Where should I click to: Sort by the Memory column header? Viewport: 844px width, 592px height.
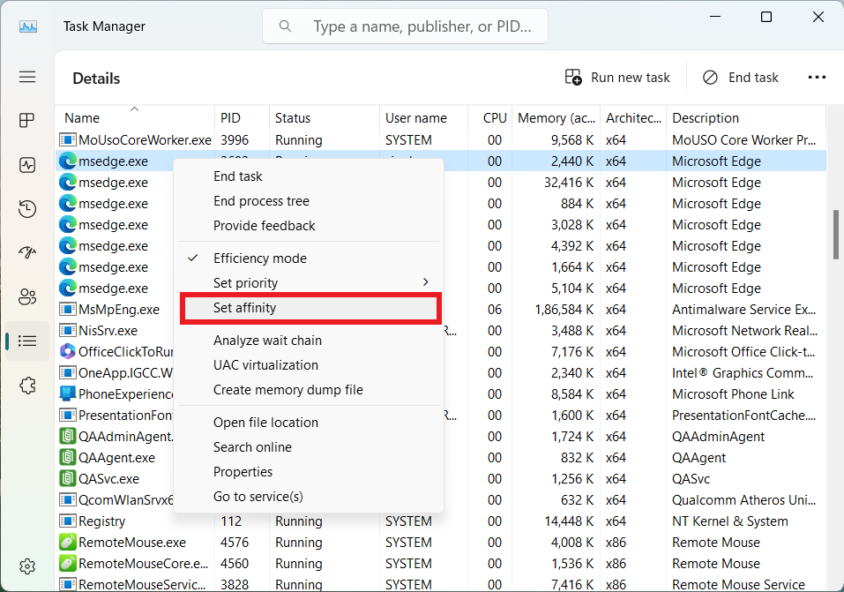point(556,118)
